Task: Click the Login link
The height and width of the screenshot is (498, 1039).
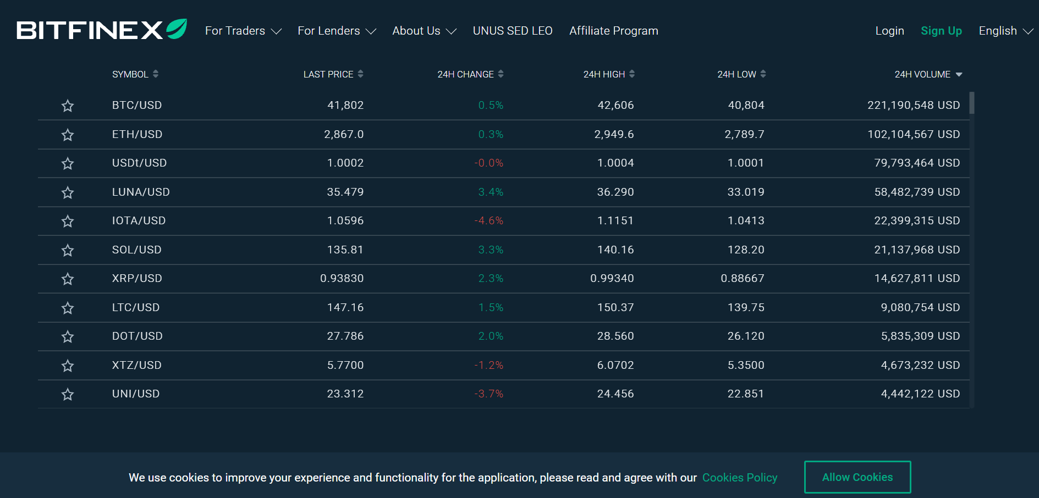Action: [x=889, y=31]
